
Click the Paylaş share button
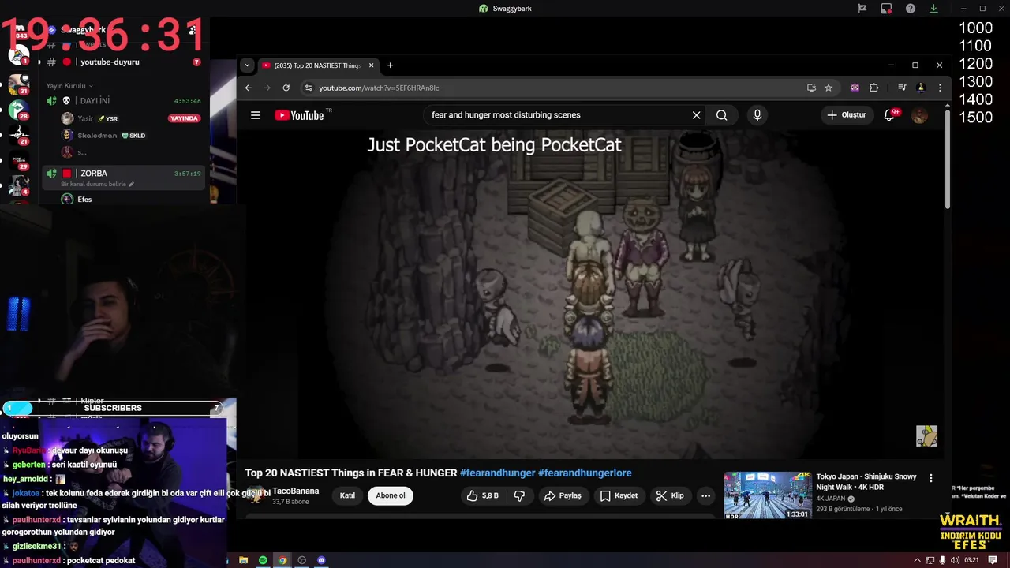[563, 495]
